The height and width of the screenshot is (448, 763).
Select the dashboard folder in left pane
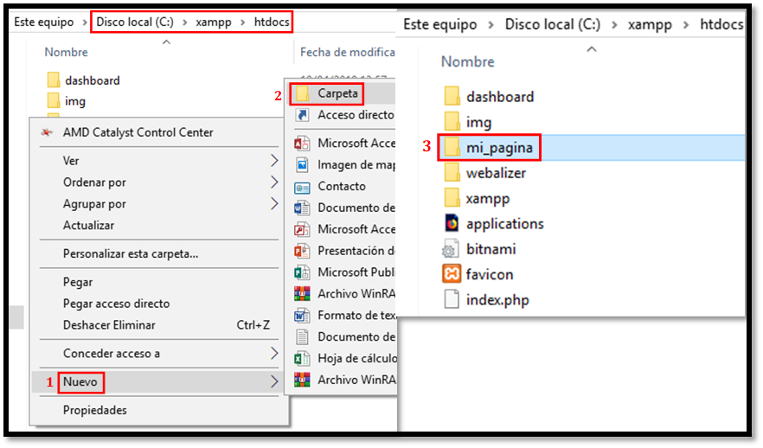click(x=93, y=80)
